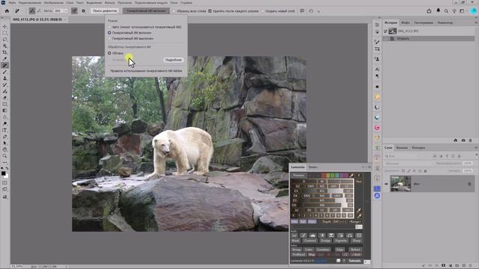The width and height of the screenshot is (479, 269).
Task: Switch to the Инфо tab
Action: pos(406,22)
